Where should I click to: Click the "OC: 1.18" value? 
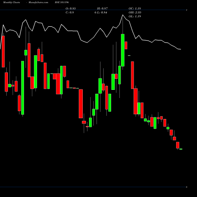pos(135,8)
